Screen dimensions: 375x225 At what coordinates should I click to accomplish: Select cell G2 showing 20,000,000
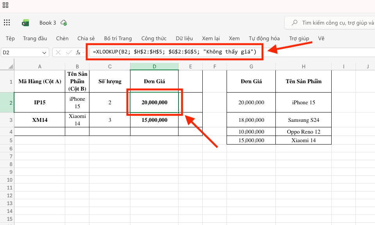[x=251, y=102]
